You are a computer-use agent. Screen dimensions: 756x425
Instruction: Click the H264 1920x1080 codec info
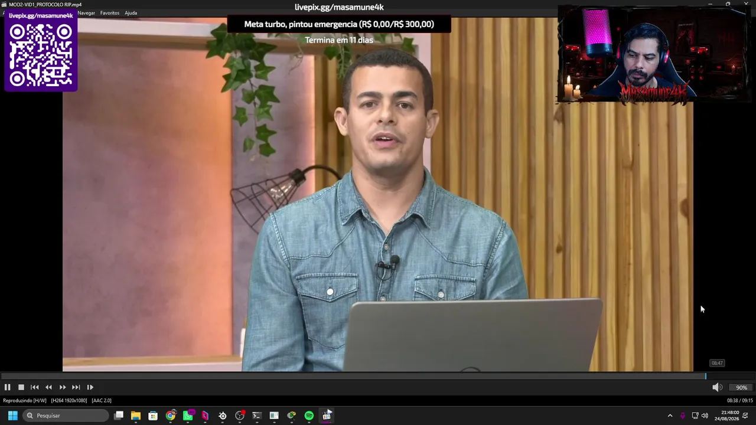point(69,400)
